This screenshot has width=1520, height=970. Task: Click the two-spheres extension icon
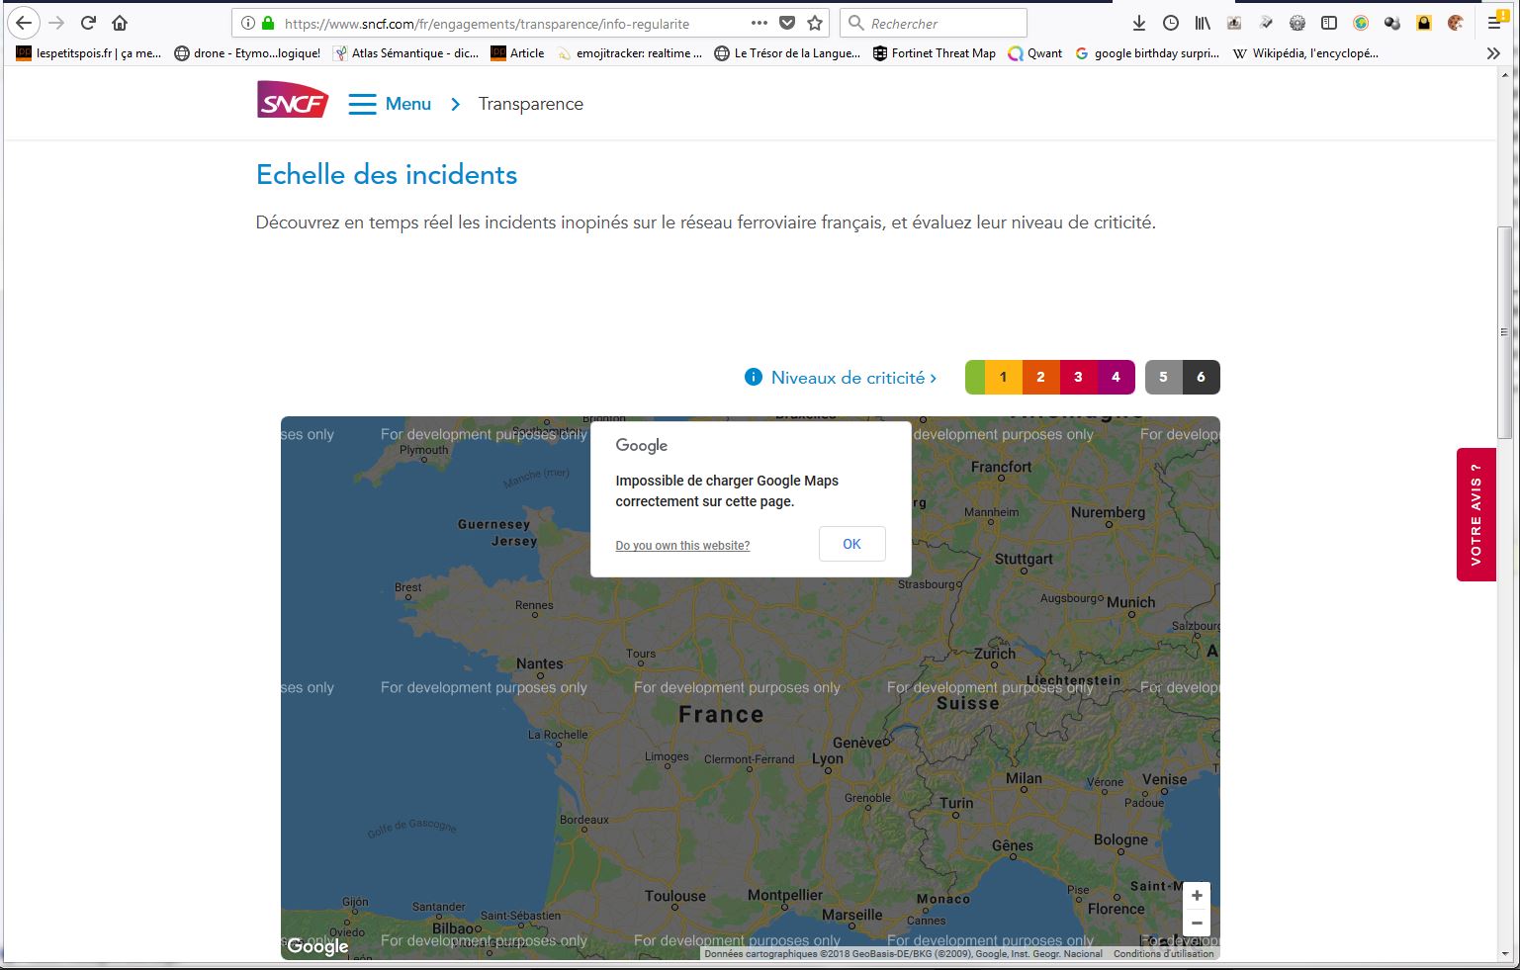(x=1392, y=23)
